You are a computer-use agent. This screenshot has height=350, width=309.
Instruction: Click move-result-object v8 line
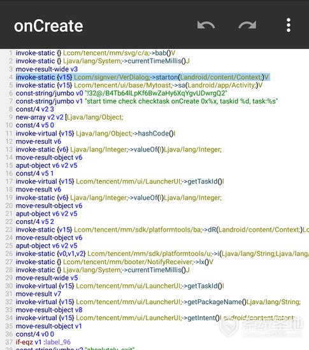point(49,310)
